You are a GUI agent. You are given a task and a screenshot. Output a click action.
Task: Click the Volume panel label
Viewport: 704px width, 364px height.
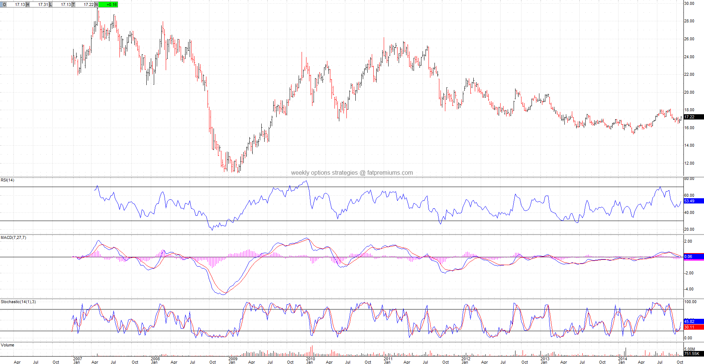click(7, 345)
